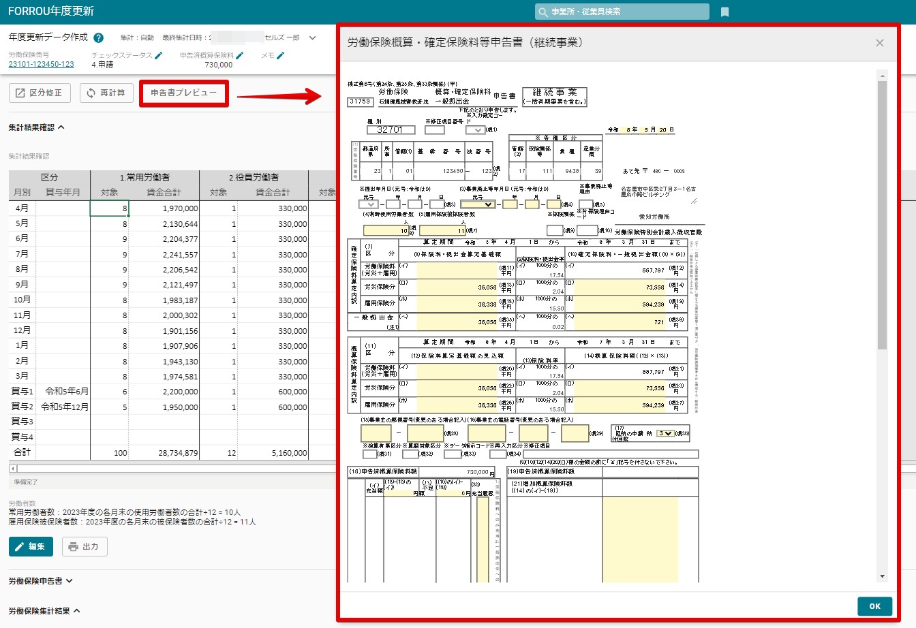
Task: Select the 1,970,000 wage cell
Action: pyautogui.click(x=164, y=208)
